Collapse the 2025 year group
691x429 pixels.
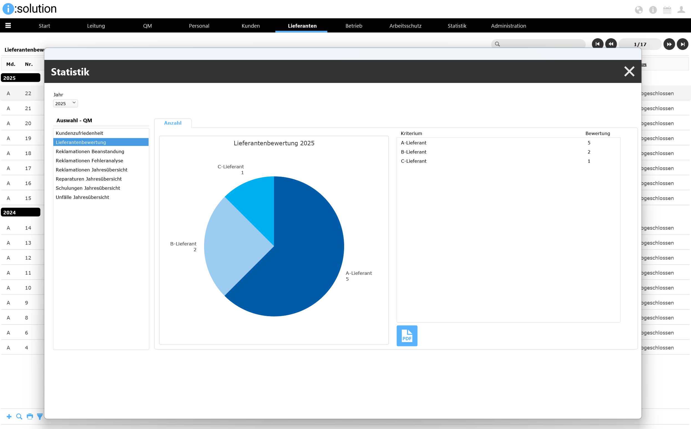21,78
